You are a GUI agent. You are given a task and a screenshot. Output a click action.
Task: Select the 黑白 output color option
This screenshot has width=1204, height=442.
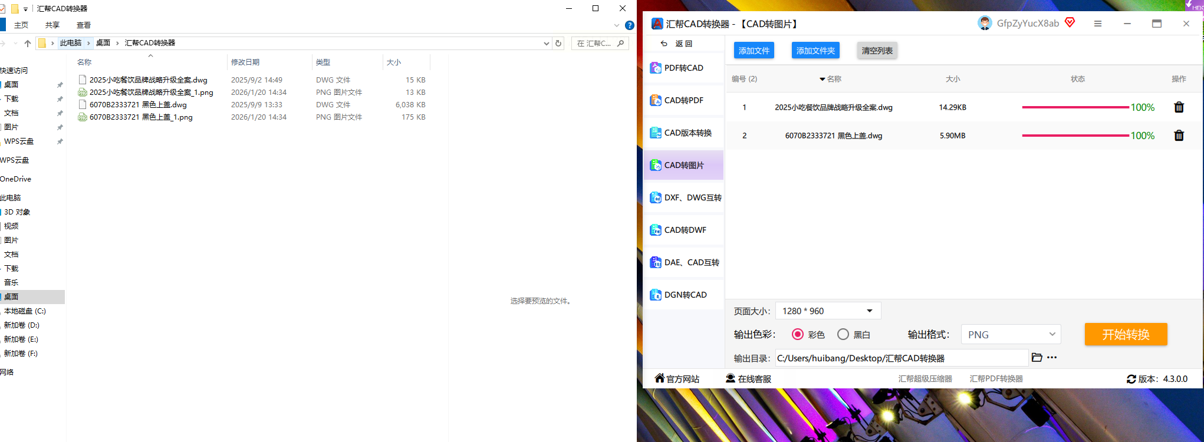pyautogui.click(x=843, y=335)
